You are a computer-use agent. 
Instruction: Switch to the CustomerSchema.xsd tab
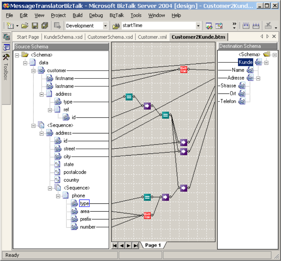pos(110,37)
